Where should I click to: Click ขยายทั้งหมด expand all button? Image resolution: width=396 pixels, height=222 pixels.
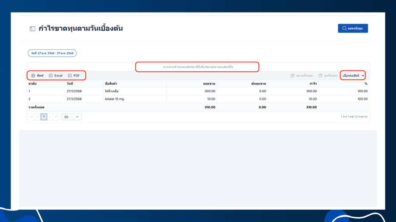[302, 76]
